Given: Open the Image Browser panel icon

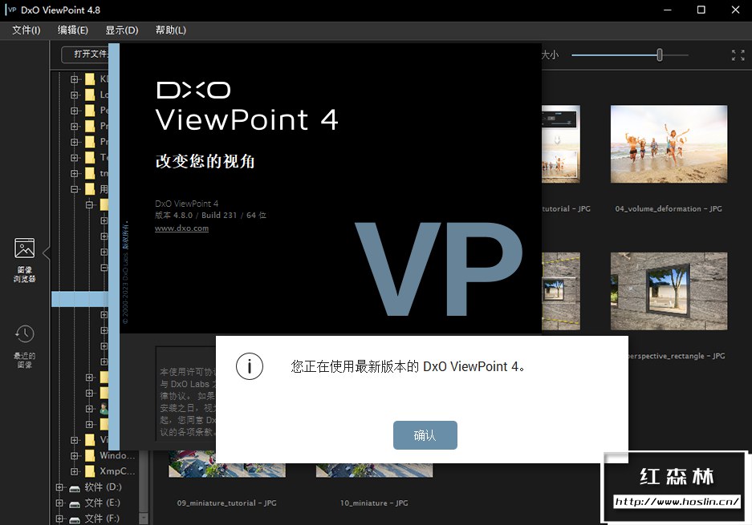Looking at the screenshot, I should click(24, 248).
